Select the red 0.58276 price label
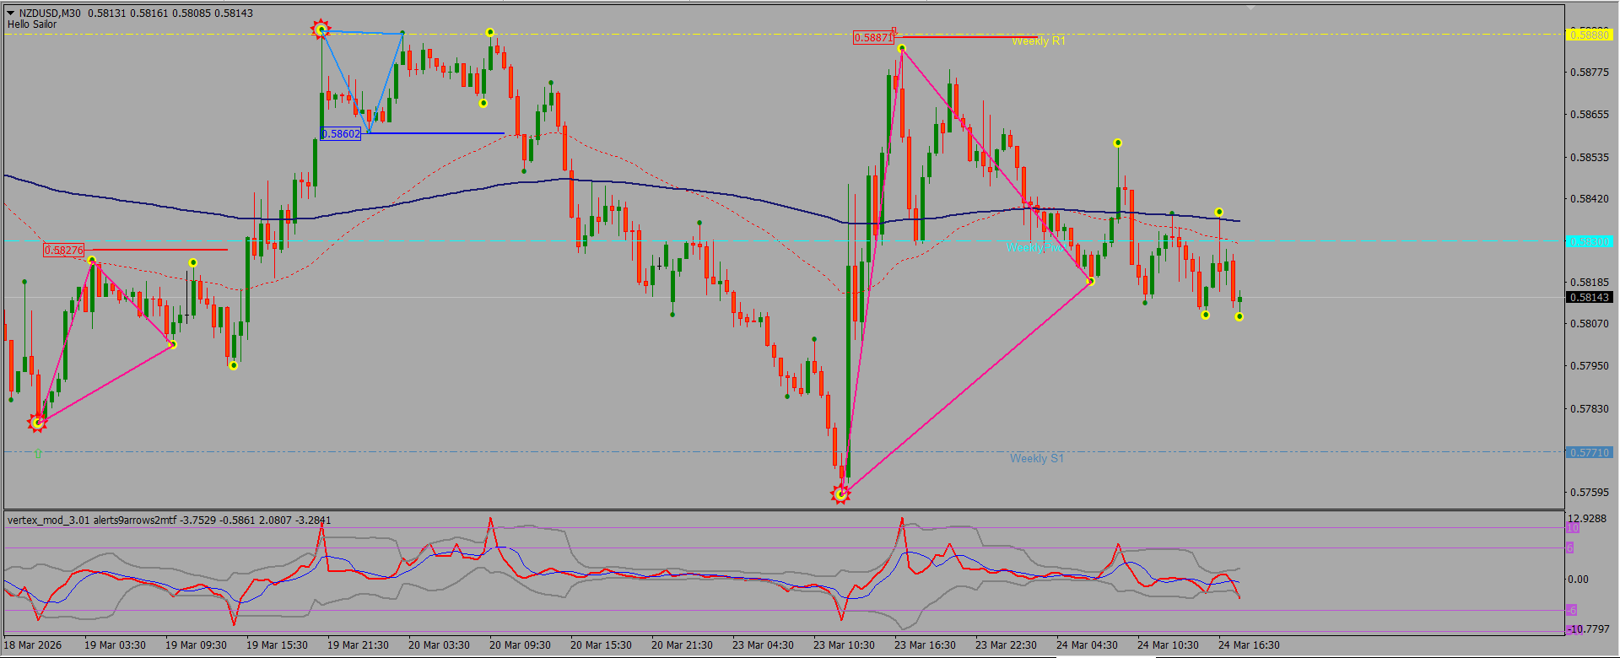Screen dimensions: 1620x658 (x=64, y=251)
